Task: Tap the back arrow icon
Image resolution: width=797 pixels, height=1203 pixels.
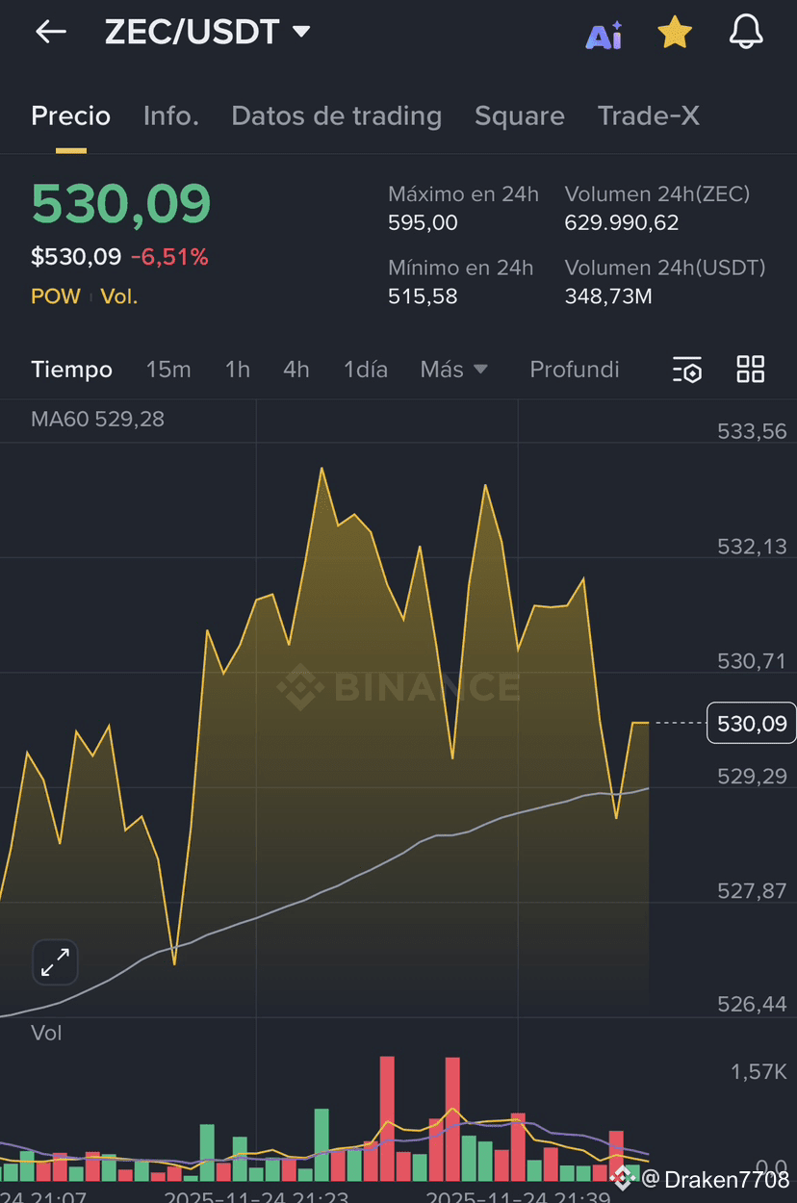Action: point(51,32)
